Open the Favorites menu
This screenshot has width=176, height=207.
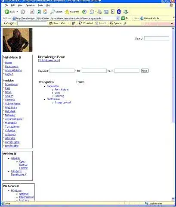(x=30, y=5)
